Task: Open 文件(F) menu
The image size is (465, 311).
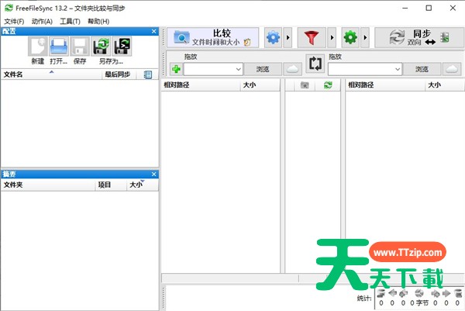Action: (x=14, y=22)
